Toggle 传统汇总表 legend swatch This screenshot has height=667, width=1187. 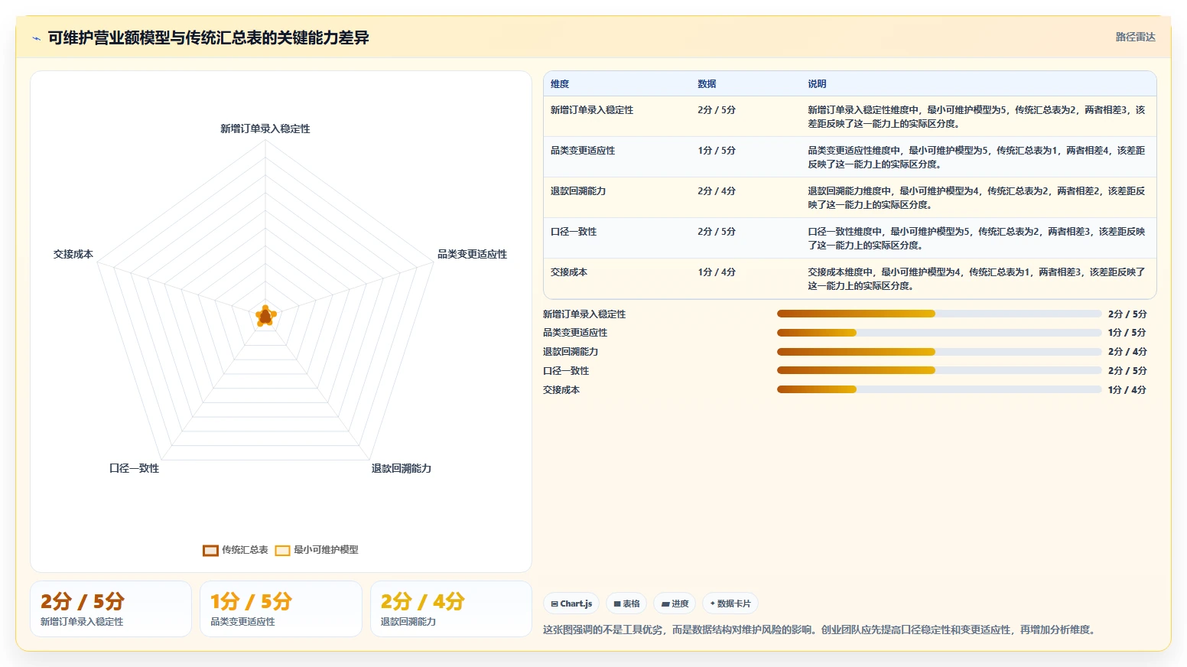210,550
